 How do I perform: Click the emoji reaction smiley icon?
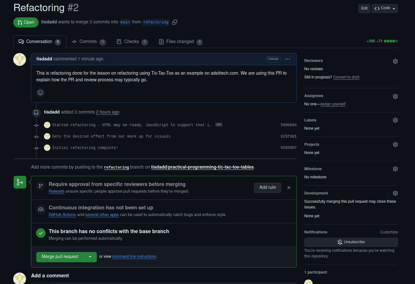[x=40, y=93]
